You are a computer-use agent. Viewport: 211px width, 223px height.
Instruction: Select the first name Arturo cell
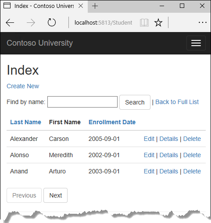57,171
